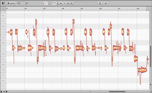The width and height of the screenshot is (152, 93).
Task: Click the window resize grip icon
Action: tap(151, 92)
